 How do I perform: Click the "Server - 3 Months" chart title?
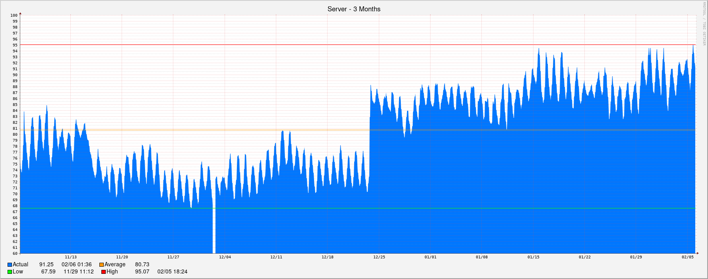[354, 9]
